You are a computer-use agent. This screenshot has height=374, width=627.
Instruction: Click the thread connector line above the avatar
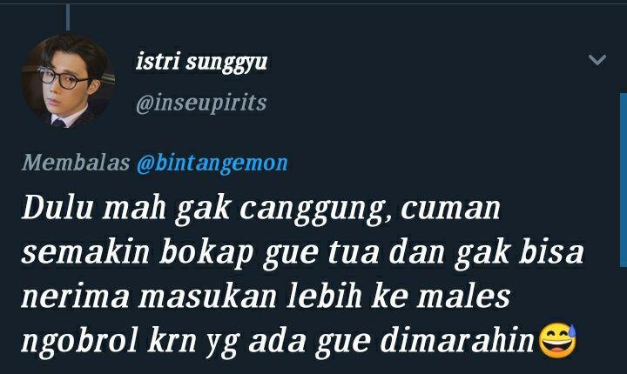tap(68, 17)
